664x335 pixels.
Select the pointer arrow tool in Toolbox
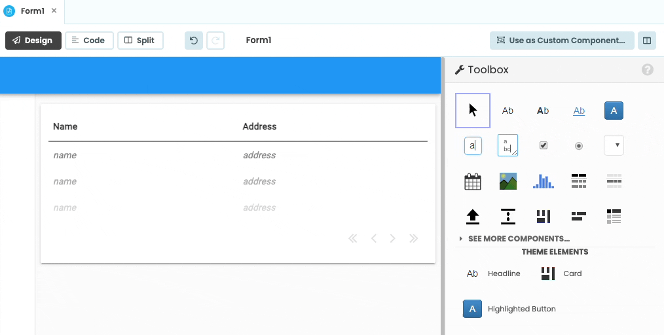coord(473,111)
